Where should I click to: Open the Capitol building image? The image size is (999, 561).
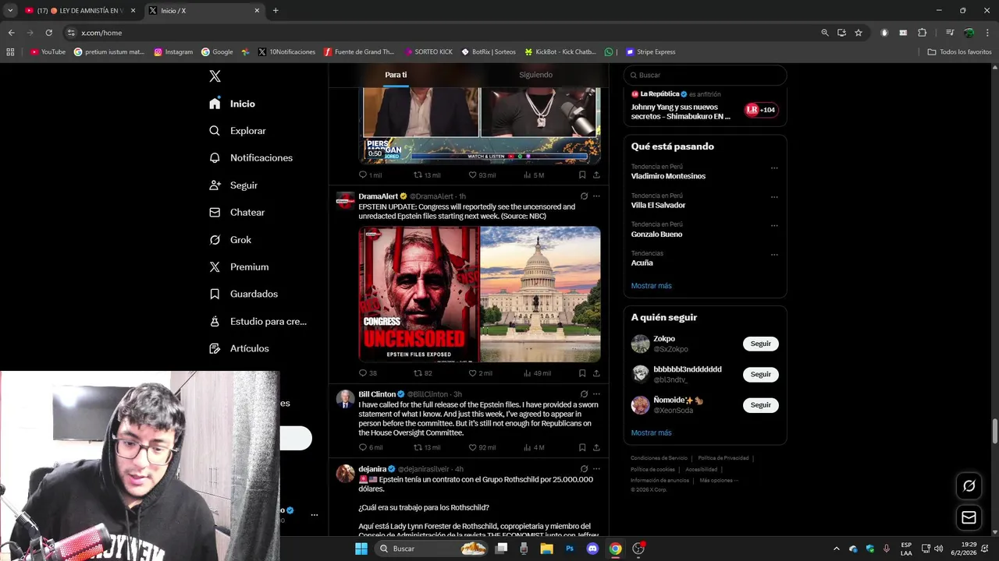[540, 295]
